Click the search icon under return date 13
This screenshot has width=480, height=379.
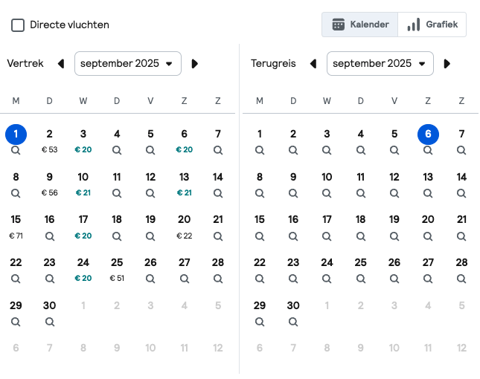[428, 193]
